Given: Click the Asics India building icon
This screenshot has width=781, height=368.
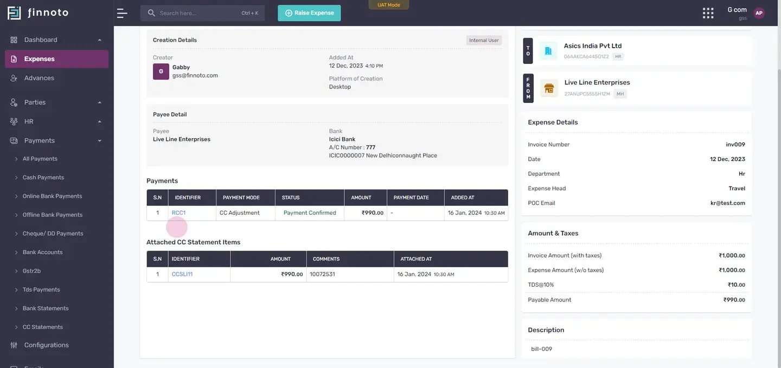Looking at the screenshot, I should [548, 51].
